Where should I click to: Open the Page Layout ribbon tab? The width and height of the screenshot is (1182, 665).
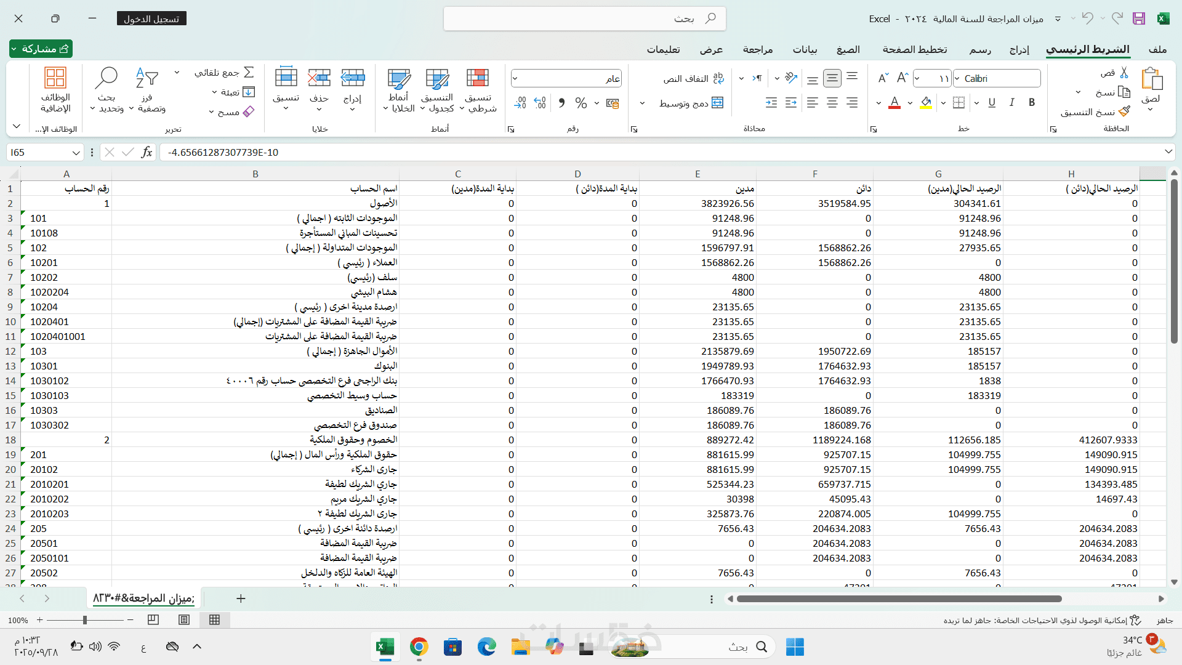(914, 49)
